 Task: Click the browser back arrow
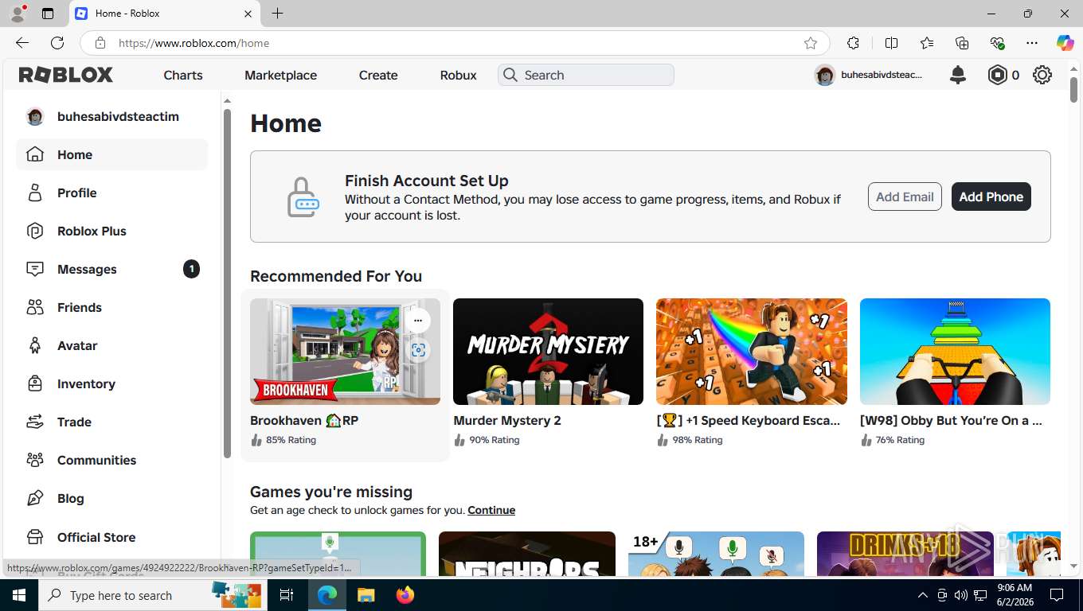(22, 43)
